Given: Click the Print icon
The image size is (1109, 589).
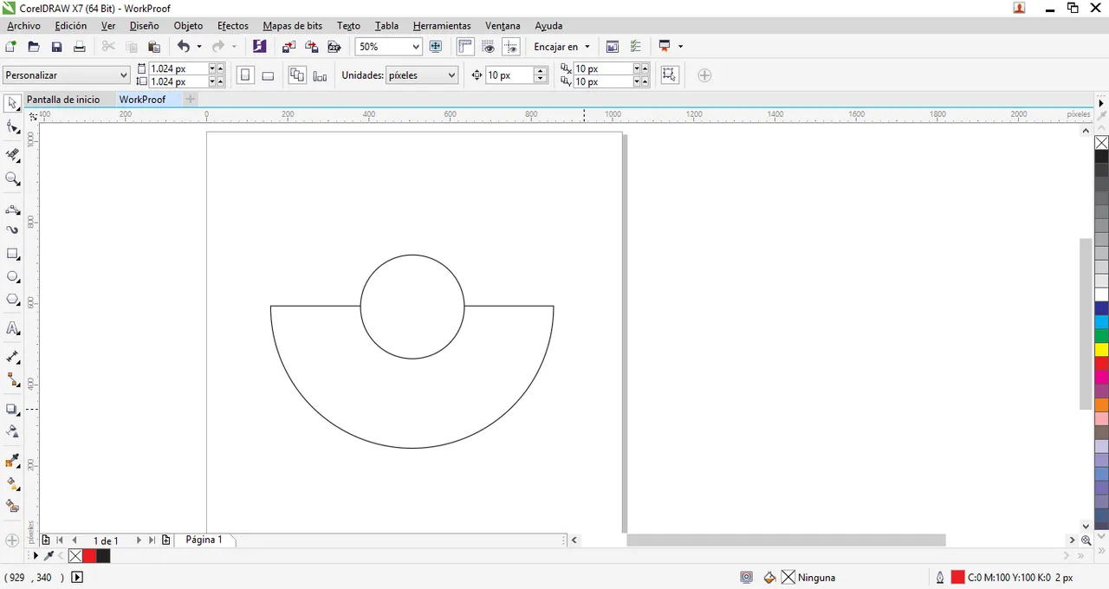Looking at the screenshot, I should [79, 47].
